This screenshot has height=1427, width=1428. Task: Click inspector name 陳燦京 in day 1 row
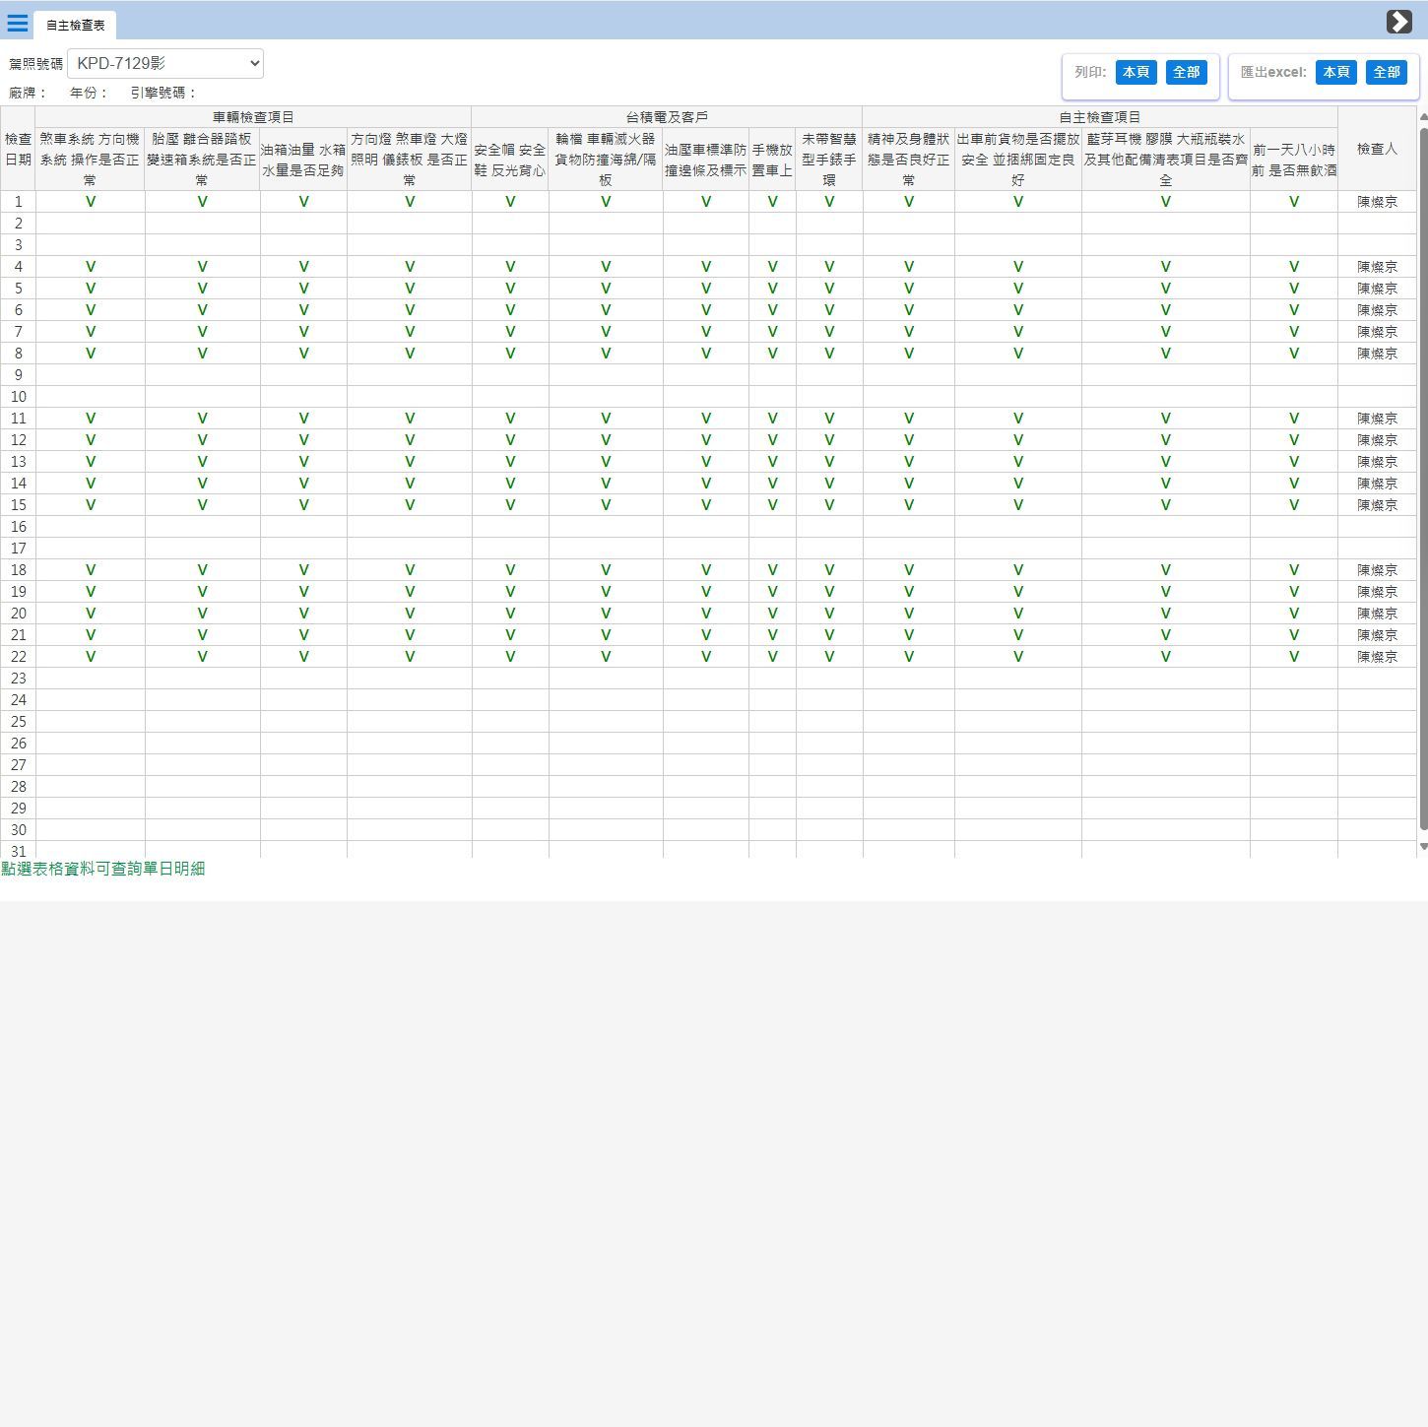point(1377,202)
